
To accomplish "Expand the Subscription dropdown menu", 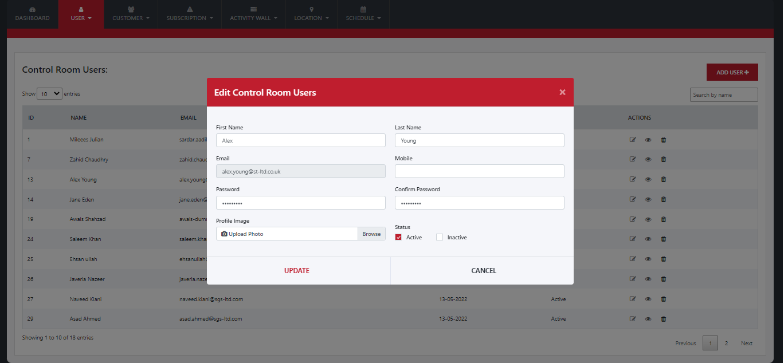I will (x=189, y=18).
